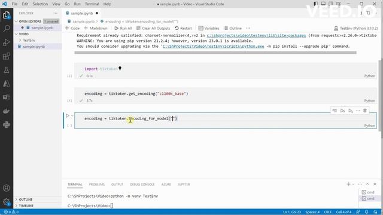The height and width of the screenshot is (215, 383).
Task: Click errors and warnings status indicator
Action: pos(11,212)
